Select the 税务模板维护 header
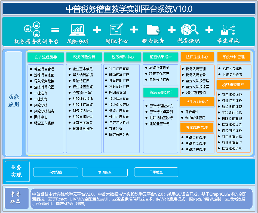The image size is (258, 213). pyautogui.click(x=233, y=85)
